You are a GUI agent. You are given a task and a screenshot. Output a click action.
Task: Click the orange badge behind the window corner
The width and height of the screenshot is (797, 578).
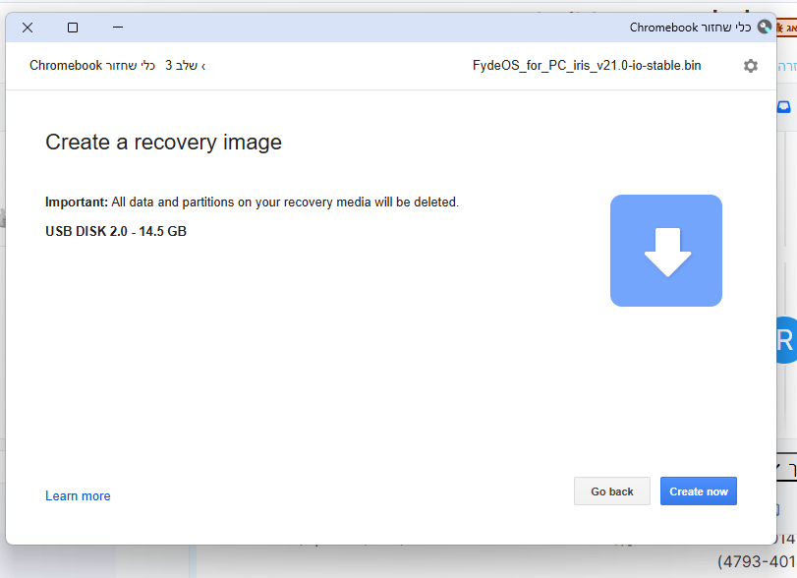pyautogui.click(x=785, y=29)
